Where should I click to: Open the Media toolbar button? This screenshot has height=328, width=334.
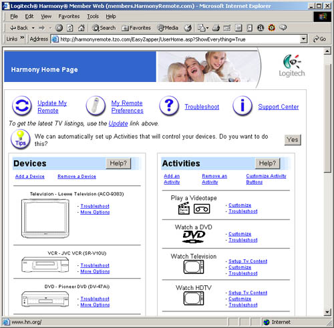168,28
